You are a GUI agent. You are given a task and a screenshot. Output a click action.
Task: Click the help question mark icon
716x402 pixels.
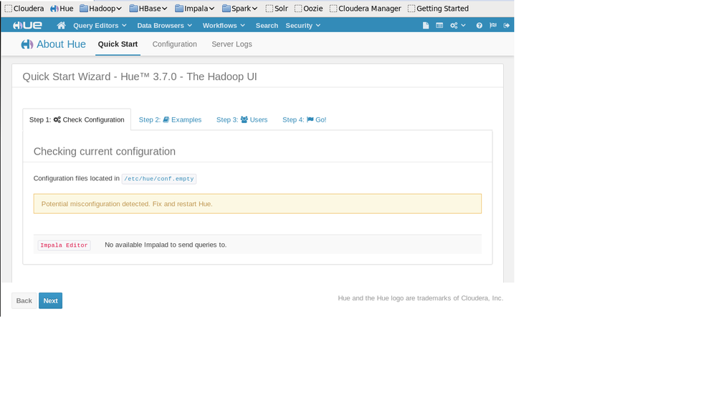(479, 26)
